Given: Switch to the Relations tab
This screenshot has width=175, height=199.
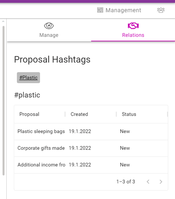Looking at the screenshot, I should point(133,30).
